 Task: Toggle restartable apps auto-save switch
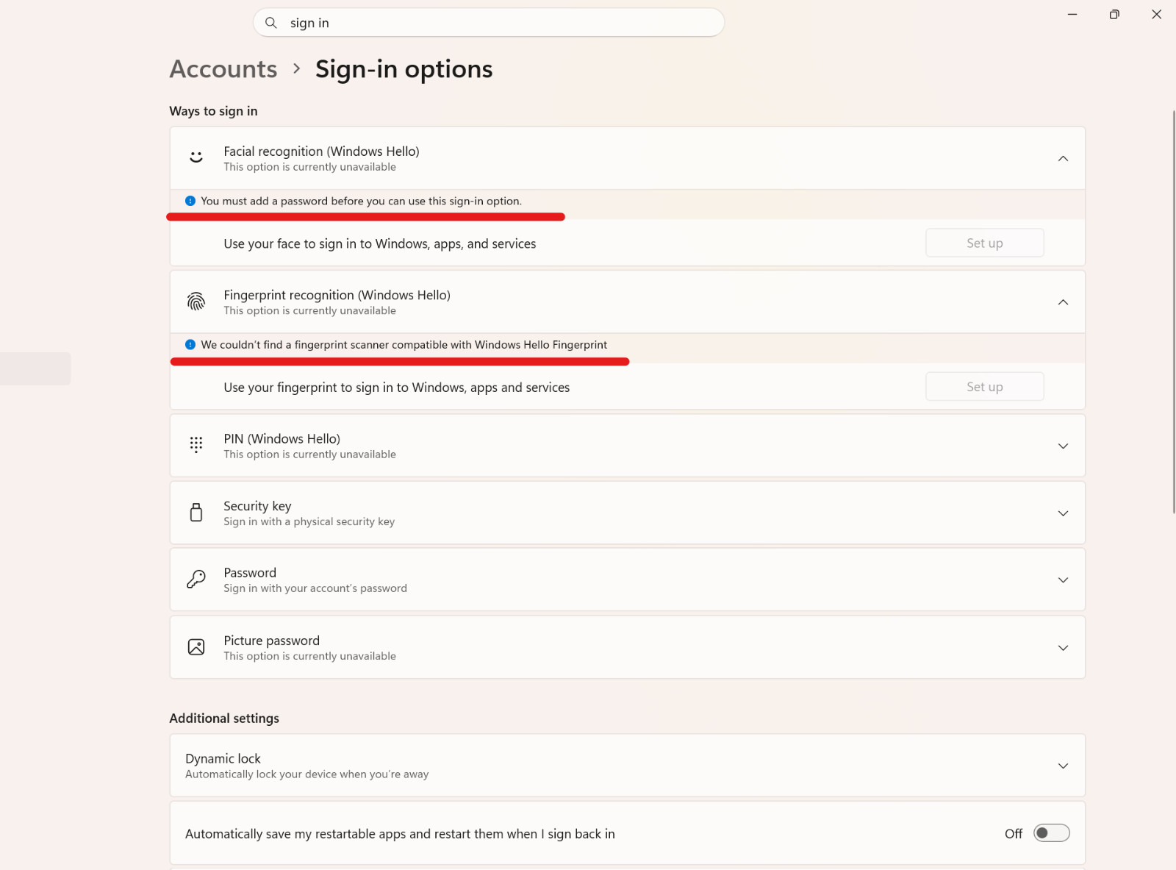click(x=1052, y=833)
